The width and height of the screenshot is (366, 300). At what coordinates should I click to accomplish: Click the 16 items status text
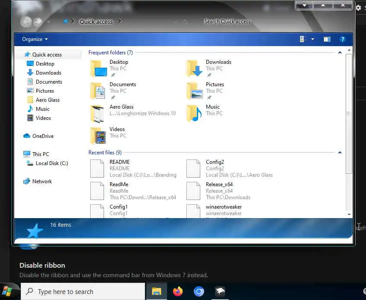coord(61,225)
